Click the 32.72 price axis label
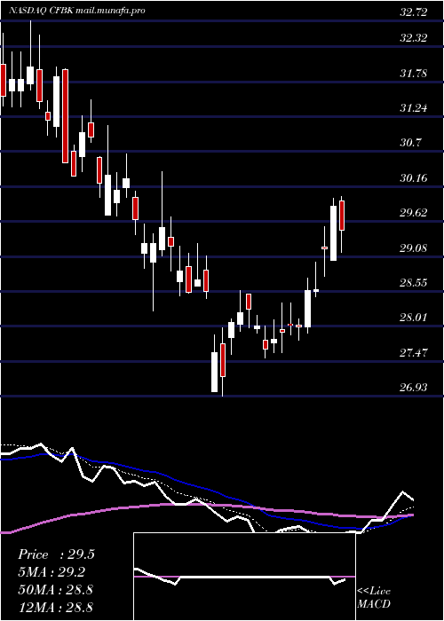 414,12
